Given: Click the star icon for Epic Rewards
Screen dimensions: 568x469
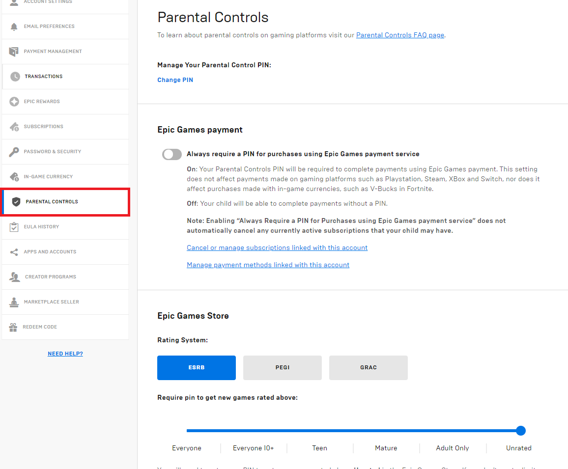Looking at the screenshot, I should click(14, 102).
